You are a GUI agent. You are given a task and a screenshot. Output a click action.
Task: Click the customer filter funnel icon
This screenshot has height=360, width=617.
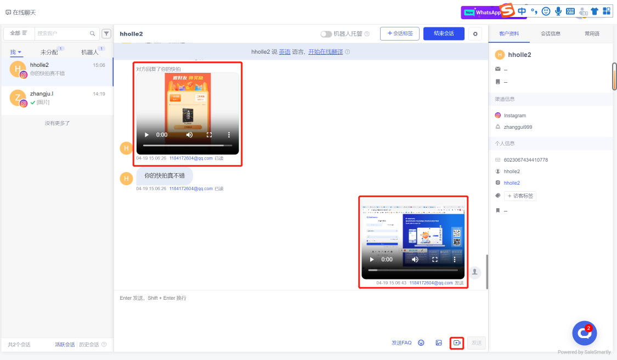[x=106, y=33]
